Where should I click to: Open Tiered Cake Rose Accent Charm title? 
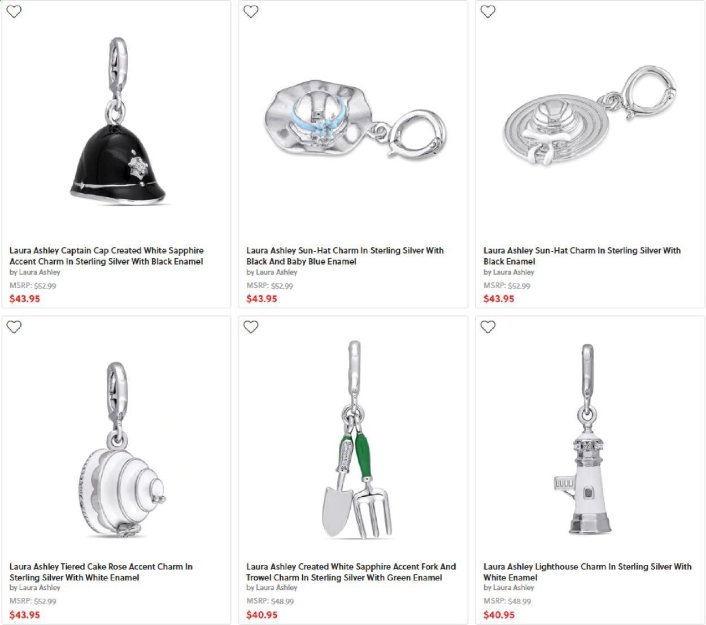[101, 572]
